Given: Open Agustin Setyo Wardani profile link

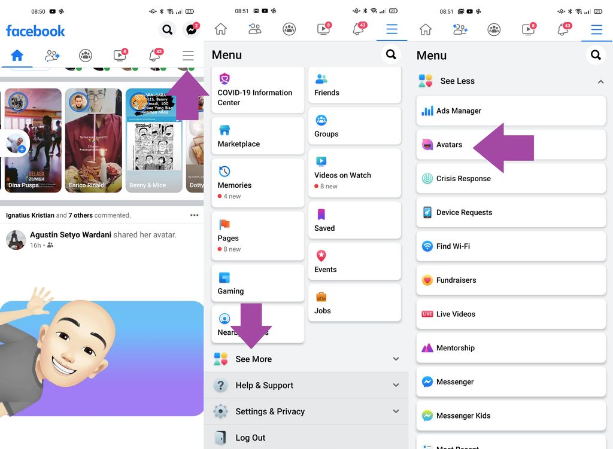Looking at the screenshot, I should 71,234.
